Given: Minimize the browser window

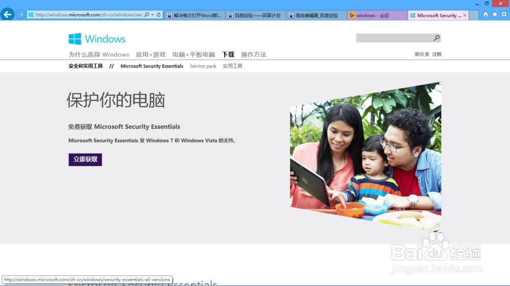Looking at the screenshot, I should [x=477, y=4].
